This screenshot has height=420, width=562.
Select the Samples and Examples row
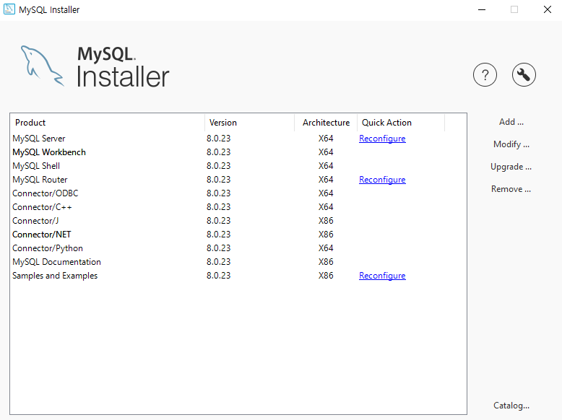238,276
